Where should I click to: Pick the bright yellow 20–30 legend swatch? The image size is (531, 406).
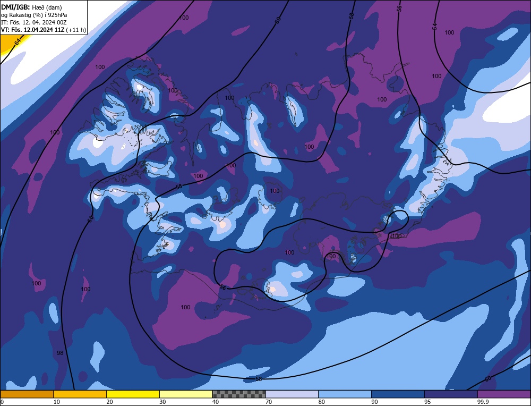pyautogui.click(x=133, y=394)
